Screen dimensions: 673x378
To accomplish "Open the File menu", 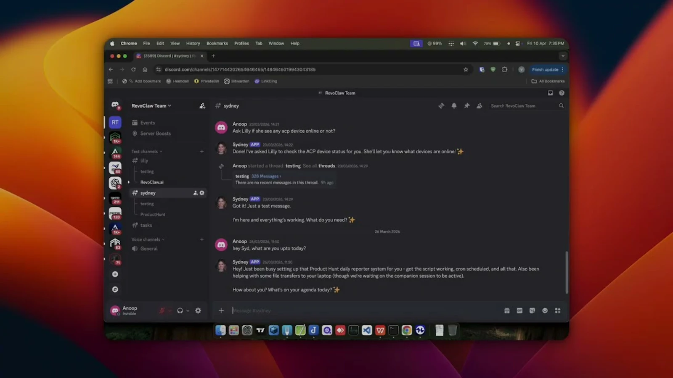I will coord(146,43).
